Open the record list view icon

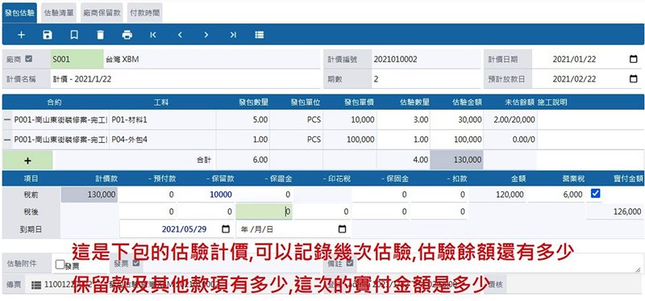coord(259,35)
